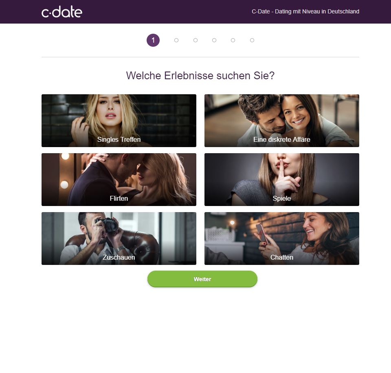
Task: Choose the Zuschauen tile
Action: (x=119, y=239)
